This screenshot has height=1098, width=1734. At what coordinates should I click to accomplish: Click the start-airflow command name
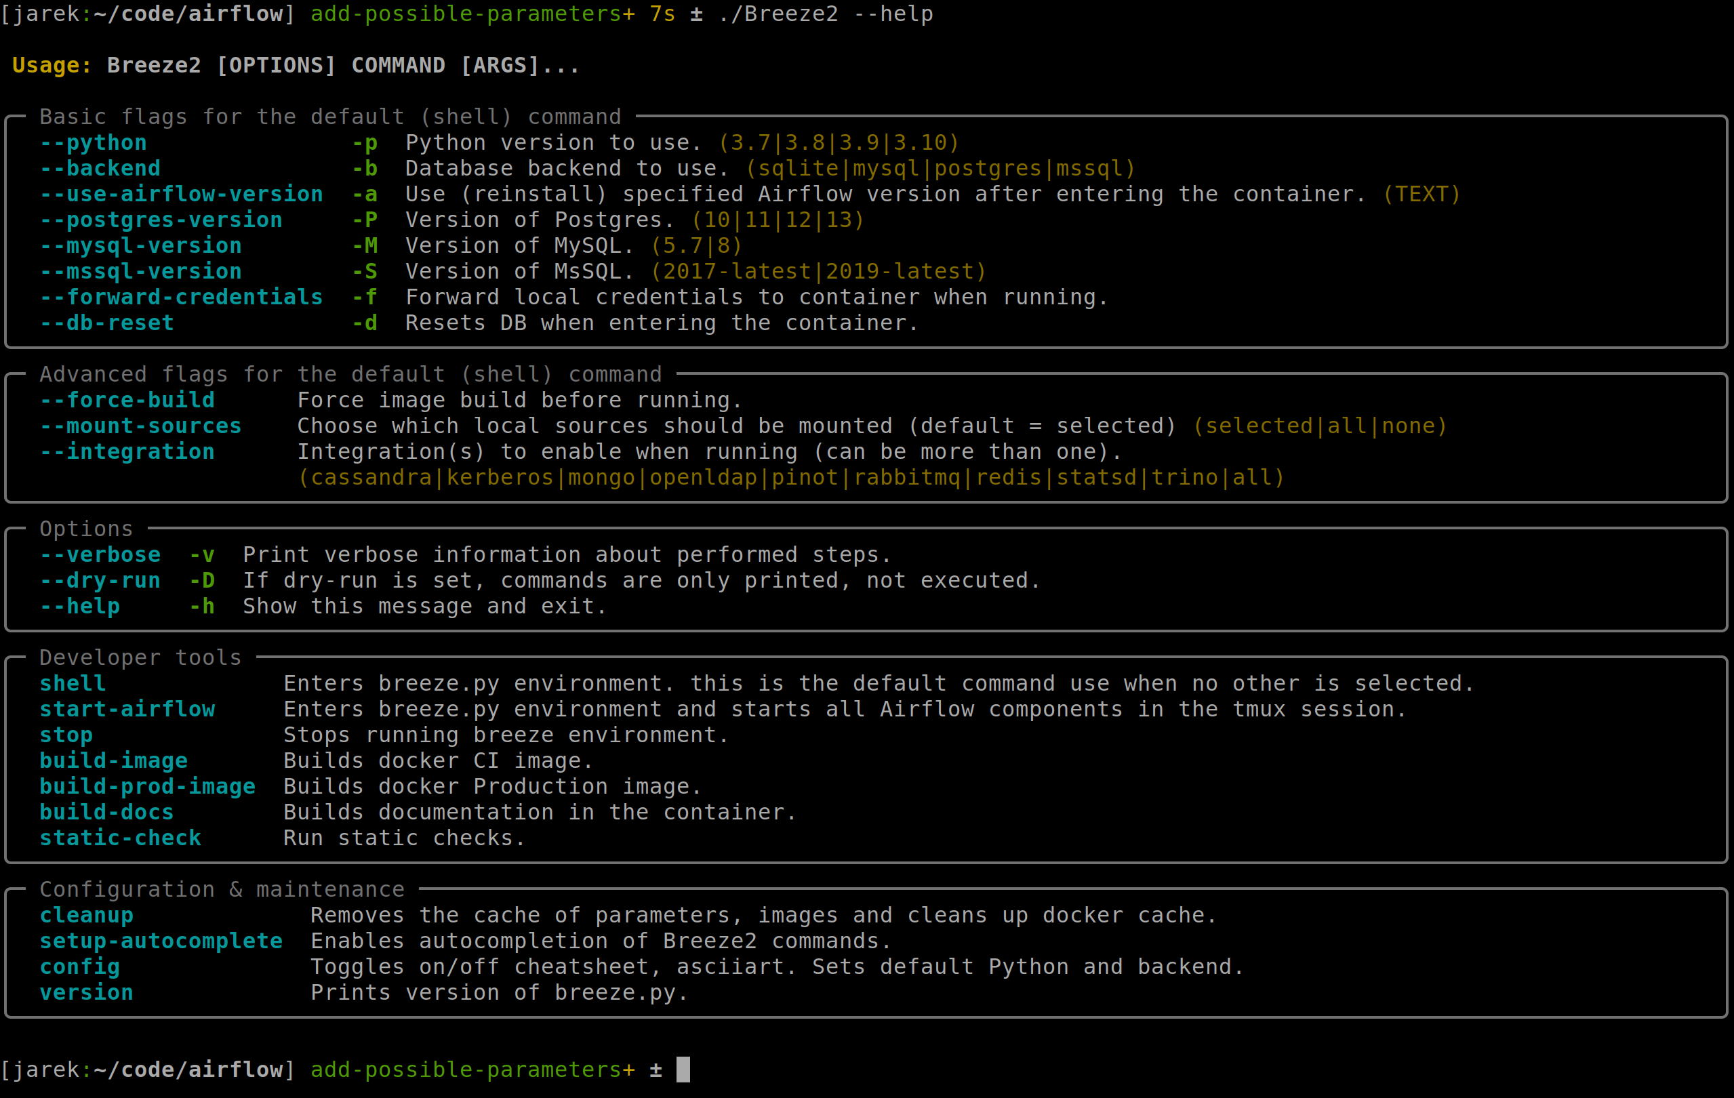tap(127, 710)
